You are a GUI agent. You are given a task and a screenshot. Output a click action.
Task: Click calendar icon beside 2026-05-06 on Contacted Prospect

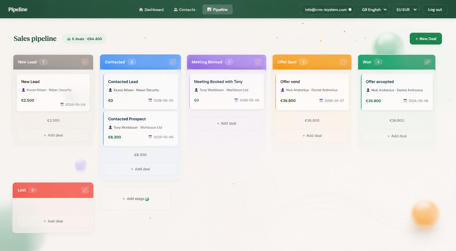click(x=150, y=137)
